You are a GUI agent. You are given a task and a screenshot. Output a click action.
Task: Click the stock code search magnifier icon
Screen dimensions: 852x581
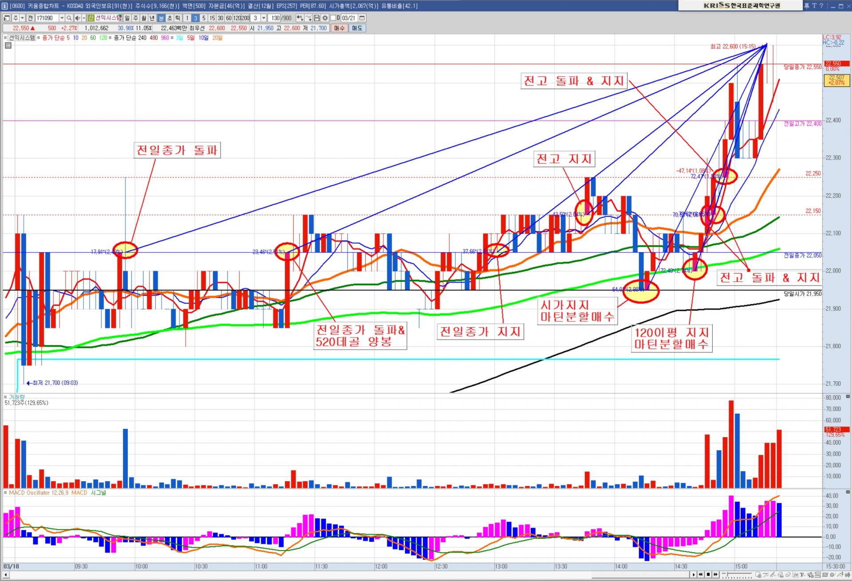click(x=69, y=18)
